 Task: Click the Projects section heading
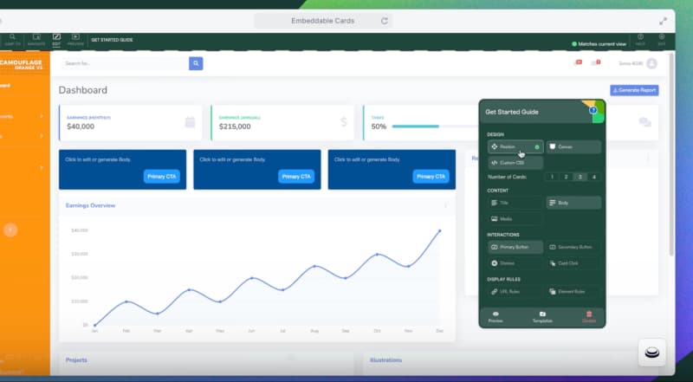76,360
